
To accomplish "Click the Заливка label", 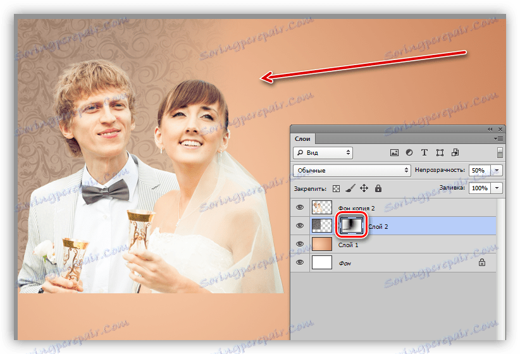I will (x=452, y=188).
